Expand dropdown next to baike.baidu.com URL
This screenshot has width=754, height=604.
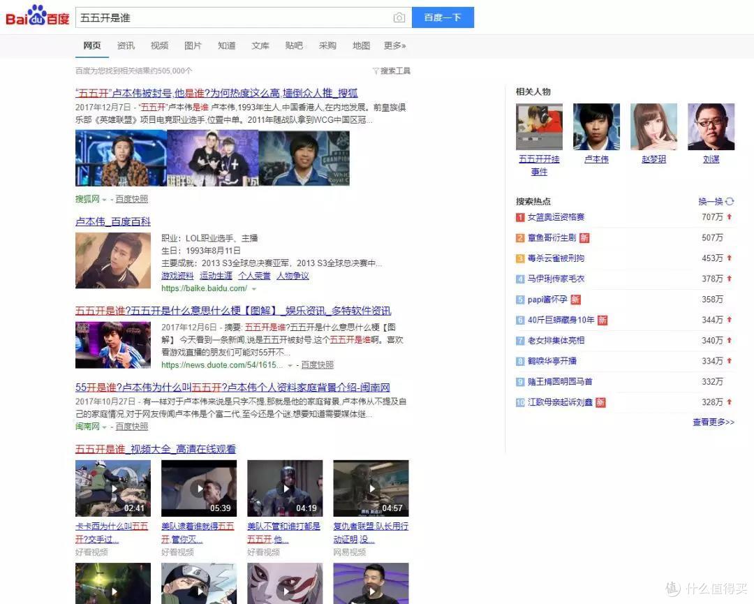click(x=254, y=289)
